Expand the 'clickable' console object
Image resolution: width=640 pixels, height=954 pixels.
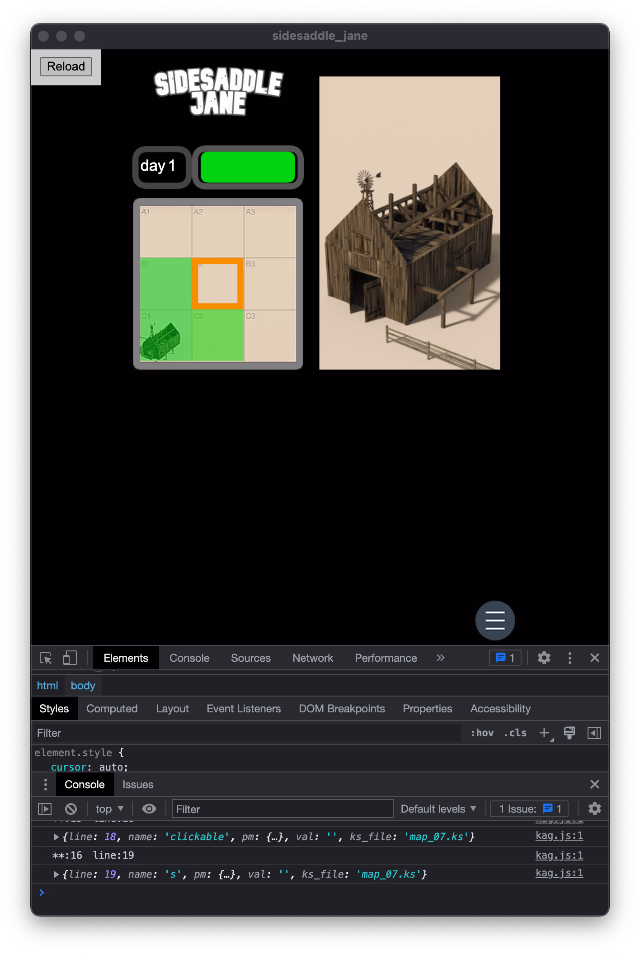pos(56,837)
